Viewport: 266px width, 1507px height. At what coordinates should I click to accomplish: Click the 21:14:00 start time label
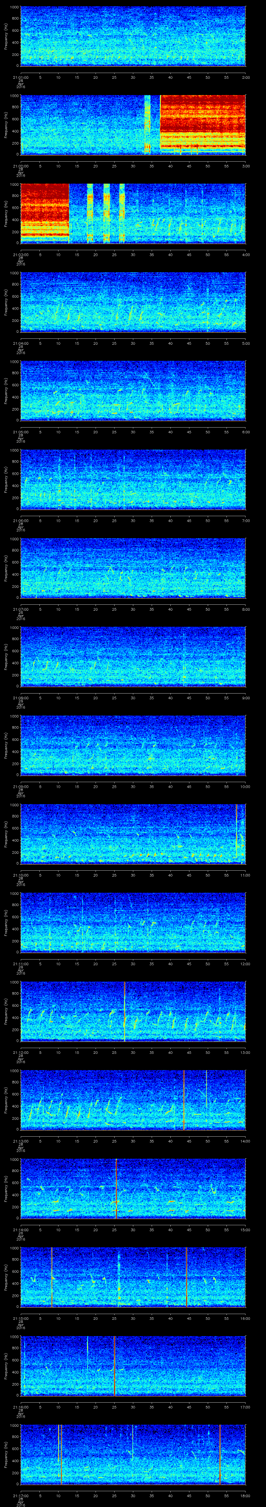pos(21,1230)
